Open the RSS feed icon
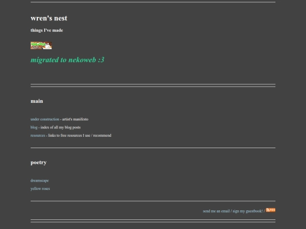The width and height of the screenshot is (306, 229). (271, 210)
